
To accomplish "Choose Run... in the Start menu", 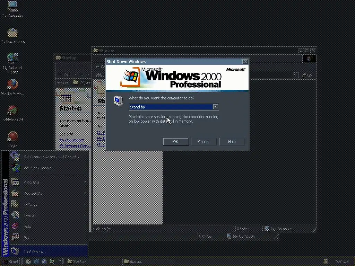I will click(x=49, y=238).
